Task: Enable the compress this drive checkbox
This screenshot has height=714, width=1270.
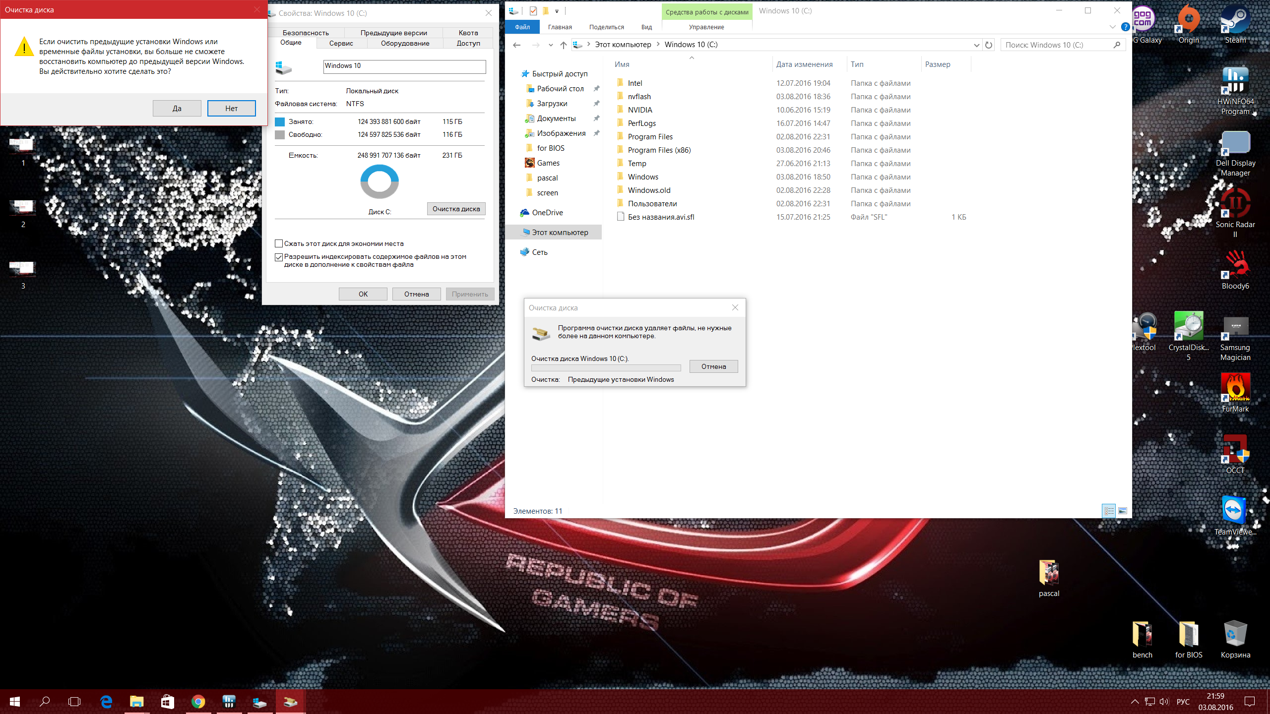Action: pos(279,243)
